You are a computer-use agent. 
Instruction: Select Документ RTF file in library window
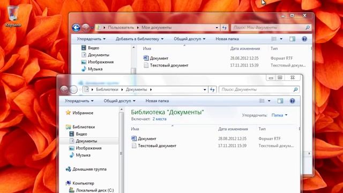coord(144,138)
